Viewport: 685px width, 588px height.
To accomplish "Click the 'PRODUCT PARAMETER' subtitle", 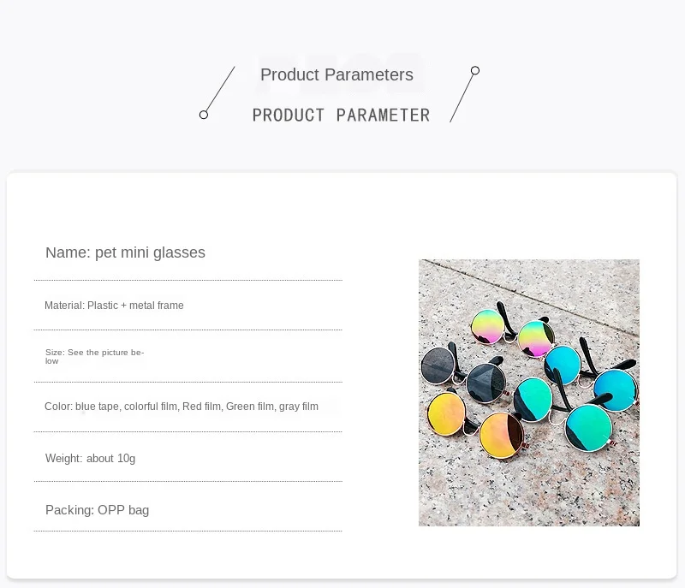I will pyautogui.click(x=341, y=116).
